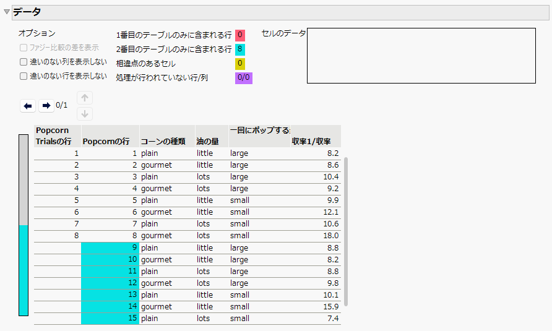
Task: Click the cyan swatch showing 8
Action: pyautogui.click(x=240, y=49)
